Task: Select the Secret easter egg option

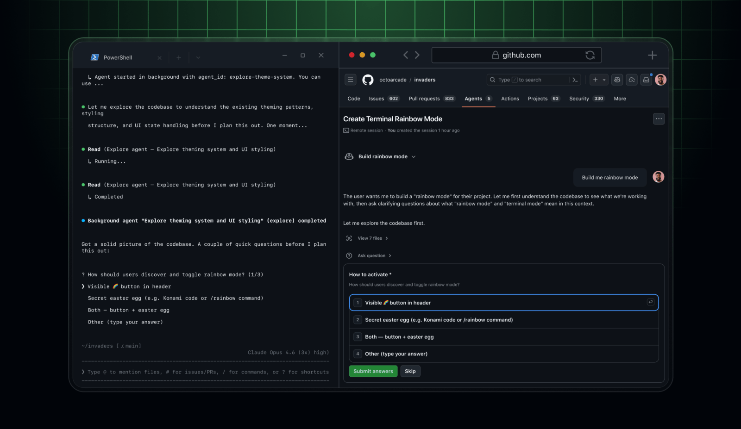Action: (504, 320)
